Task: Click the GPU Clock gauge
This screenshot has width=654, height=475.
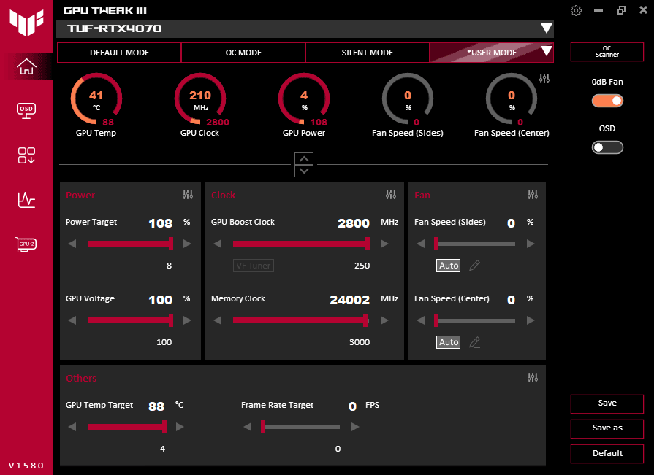Action: 200,99
